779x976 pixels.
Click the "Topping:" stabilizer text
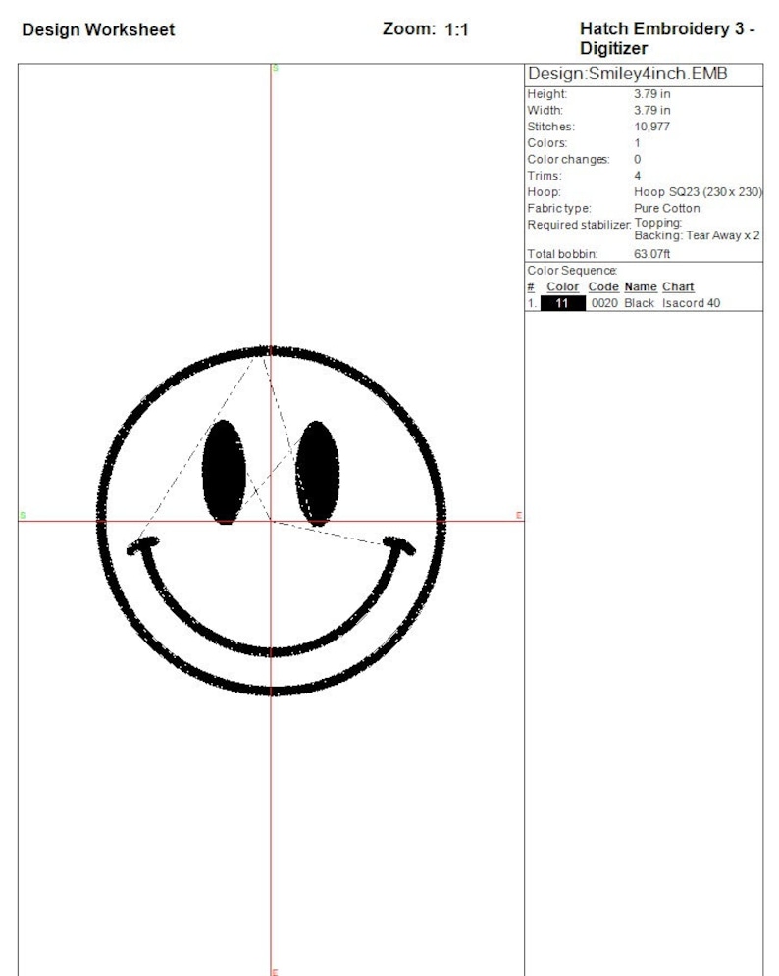pos(658,223)
